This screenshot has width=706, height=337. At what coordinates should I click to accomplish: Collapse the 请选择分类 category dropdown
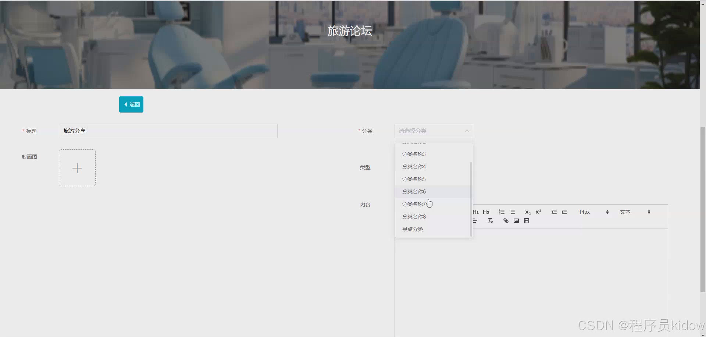[x=466, y=131]
